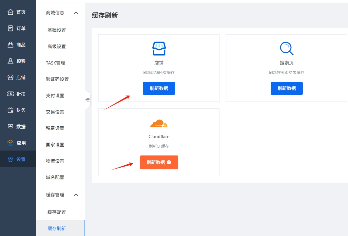Image resolution: width=348 pixels, height=236 pixels.
Task: Click the Cloudflare cloud logo
Action: (x=159, y=124)
